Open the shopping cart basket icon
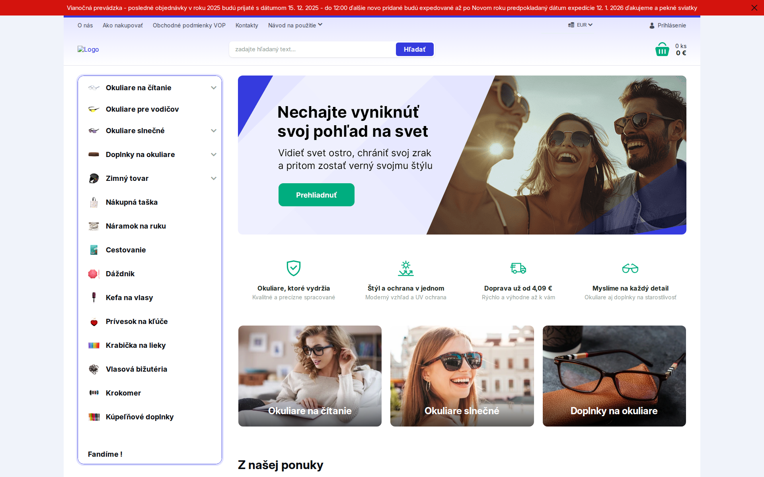764x477 pixels. click(x=661, y=49)
